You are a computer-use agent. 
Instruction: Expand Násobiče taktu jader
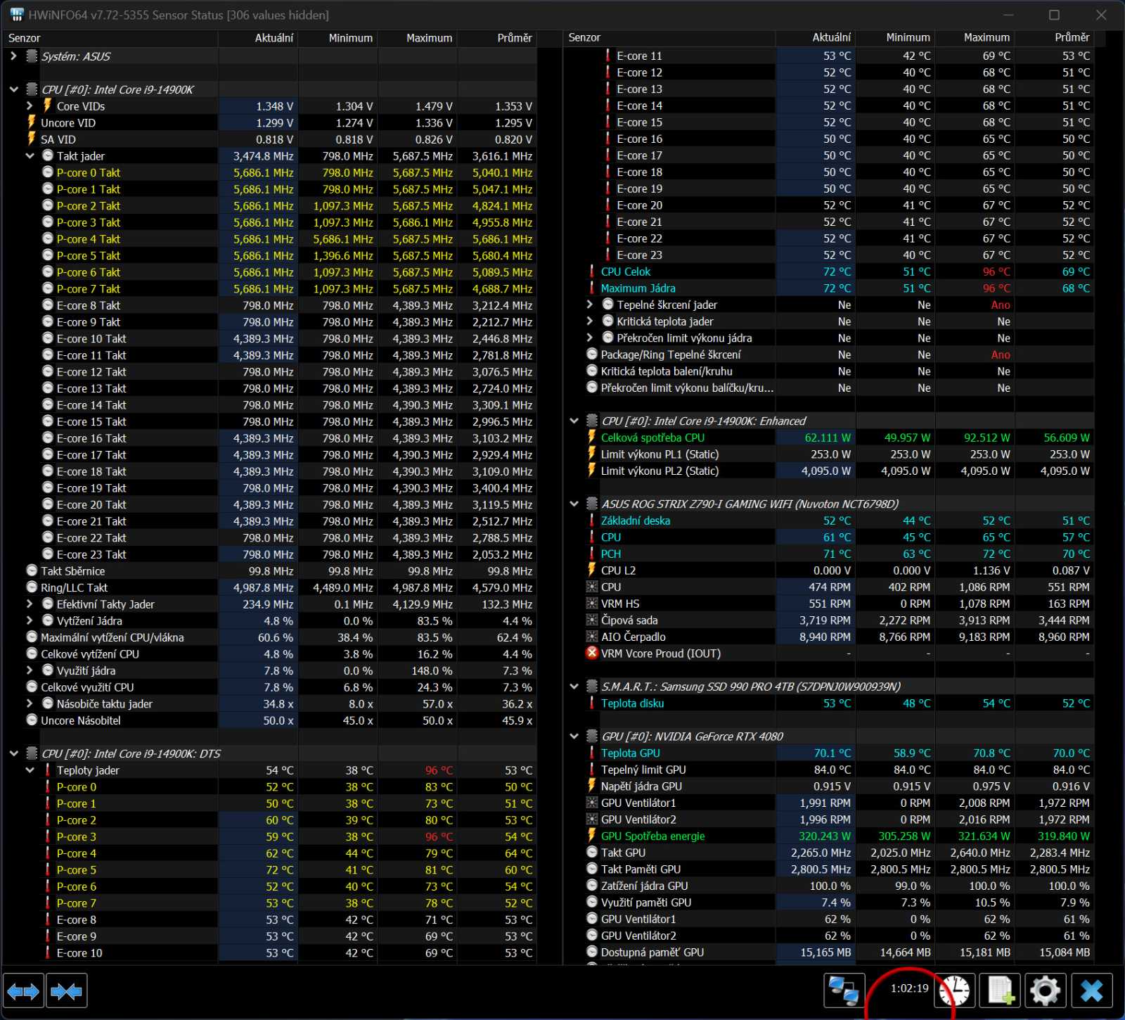tap(30, 703)
